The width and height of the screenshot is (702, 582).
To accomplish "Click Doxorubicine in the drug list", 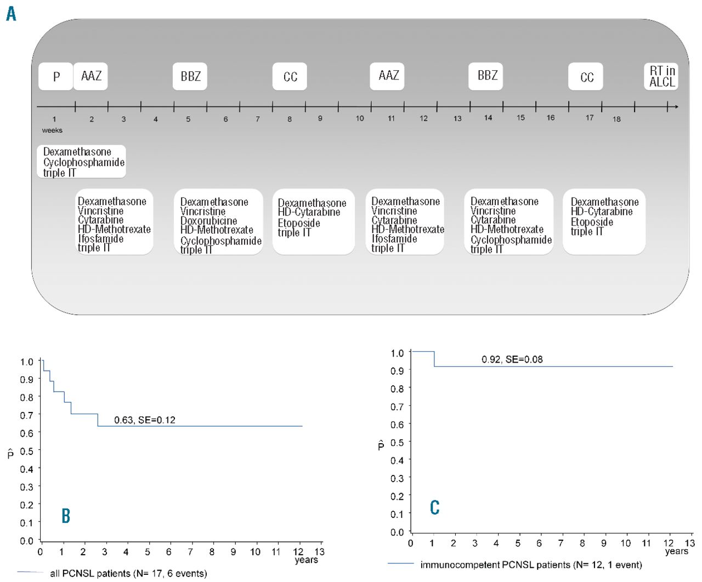I will tap(208, 221).
